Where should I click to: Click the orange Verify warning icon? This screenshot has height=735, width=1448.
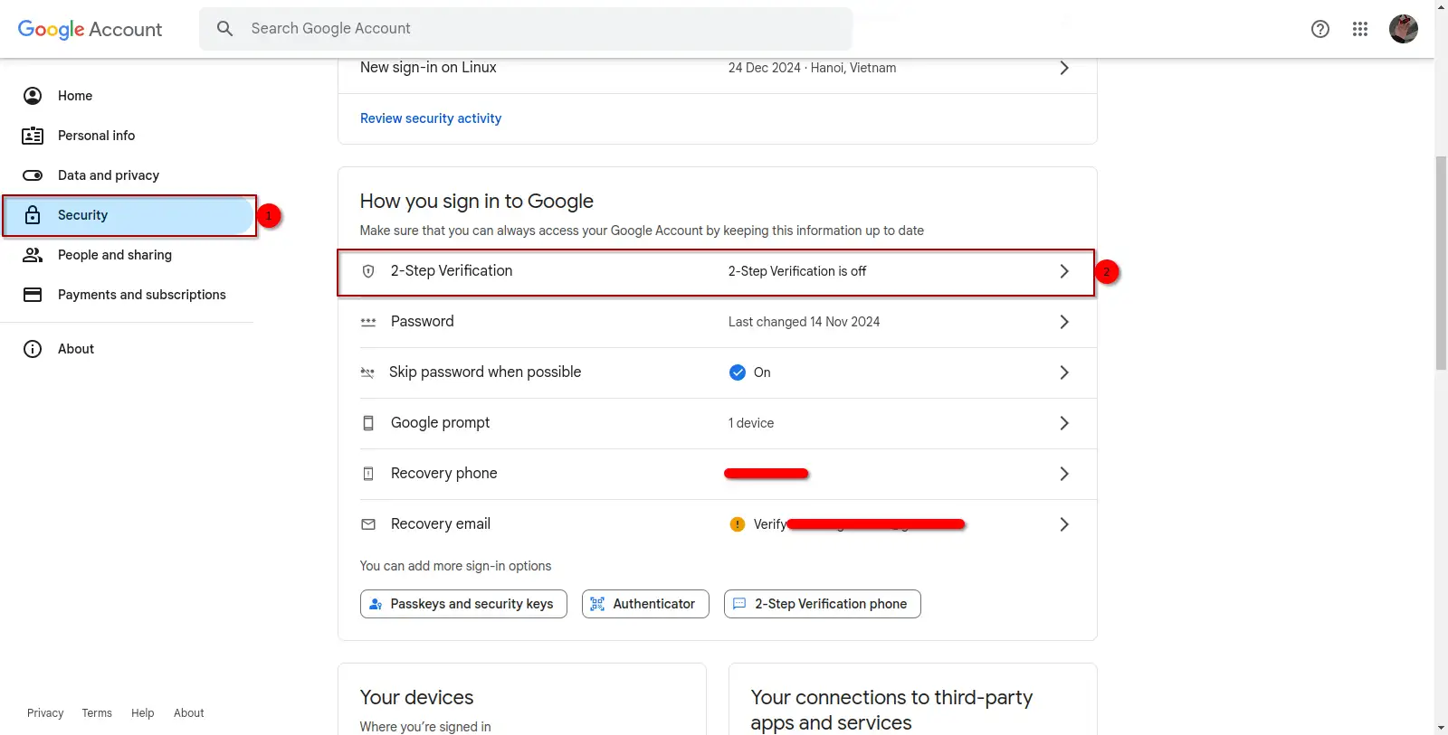click(x=738, y=524)
